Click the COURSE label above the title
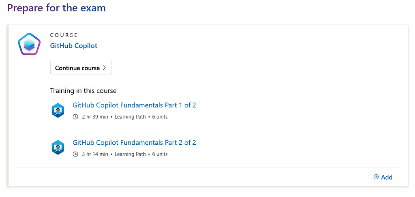The image size is (415, 197). (x=64, y=35)
